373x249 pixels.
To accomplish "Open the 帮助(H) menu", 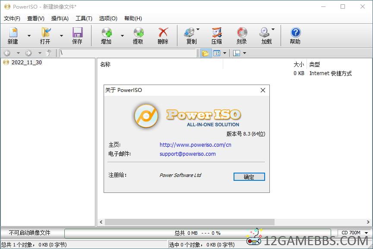I will [x=133, y=18].
